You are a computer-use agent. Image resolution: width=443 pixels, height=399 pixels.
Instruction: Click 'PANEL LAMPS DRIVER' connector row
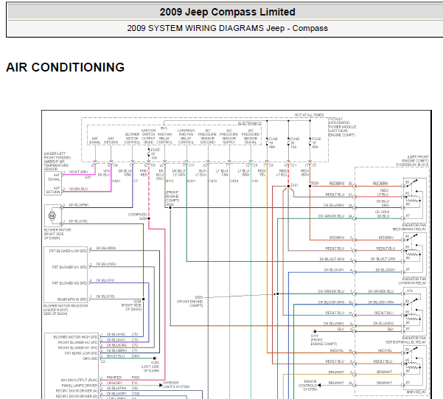(x=80, y=386)
